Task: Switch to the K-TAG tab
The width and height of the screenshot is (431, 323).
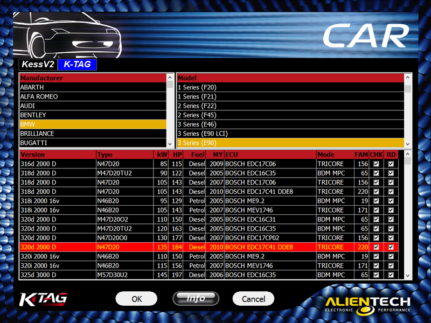Action: coord(77,65)
